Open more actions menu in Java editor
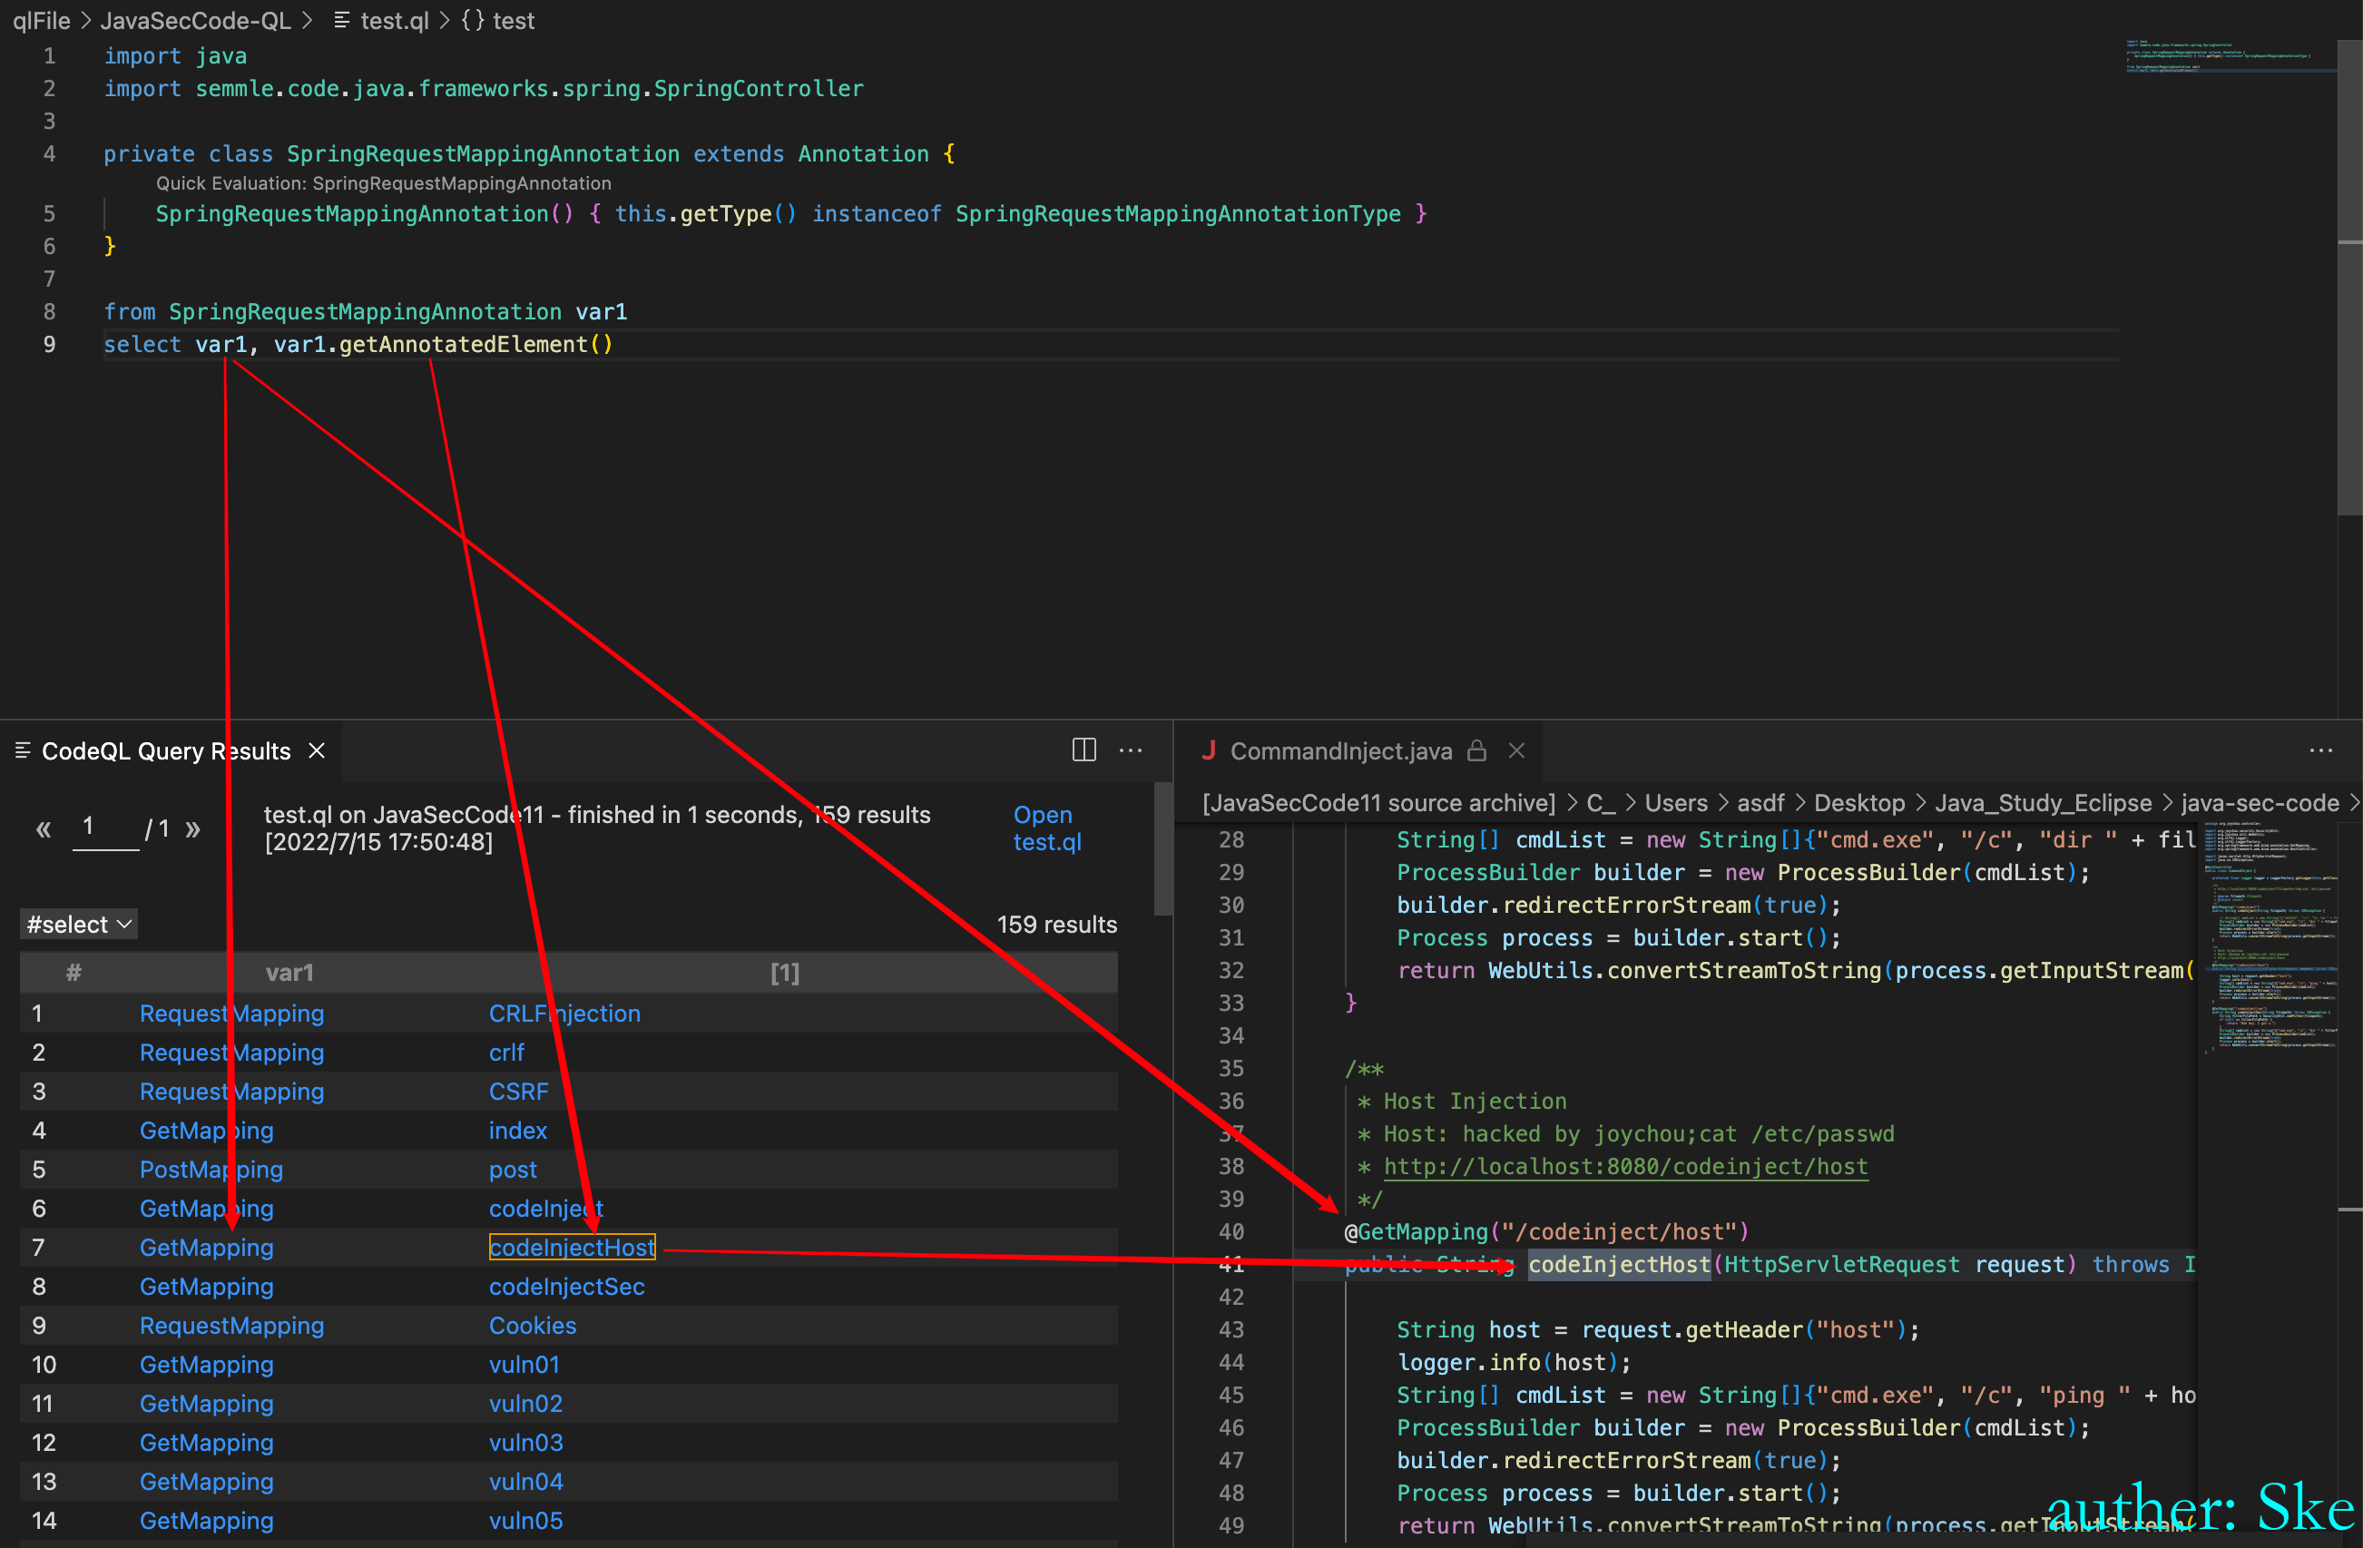Viewport: 2363px width, 1548px height. 2321,750
